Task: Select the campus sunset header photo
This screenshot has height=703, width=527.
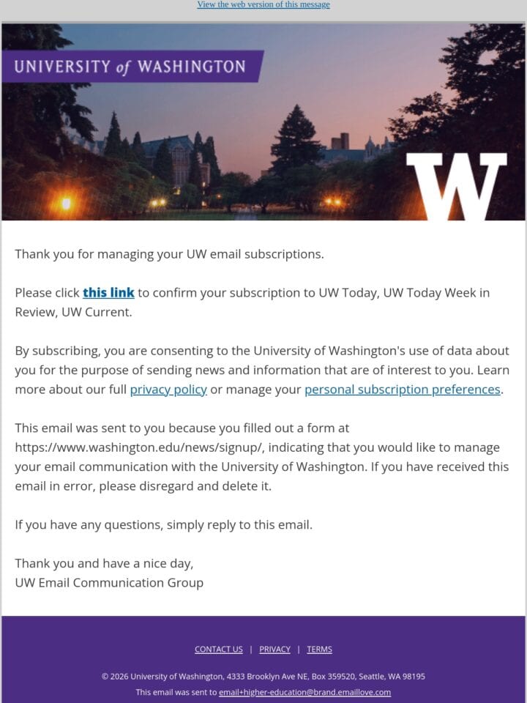Action: coord(263,122)
